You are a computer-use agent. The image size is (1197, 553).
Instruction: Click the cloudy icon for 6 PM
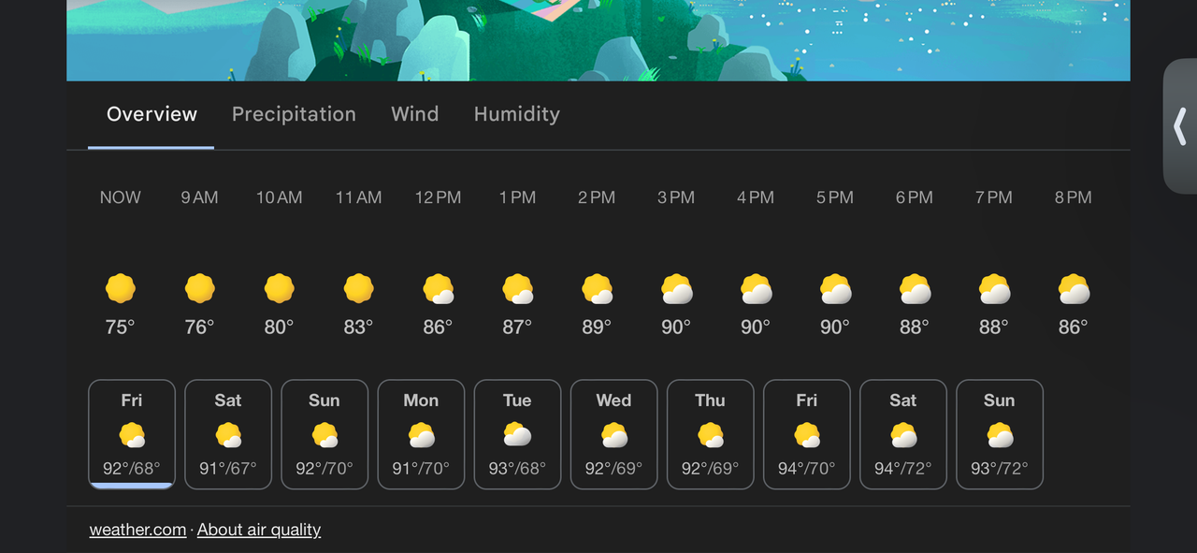(x=915, y=289)
